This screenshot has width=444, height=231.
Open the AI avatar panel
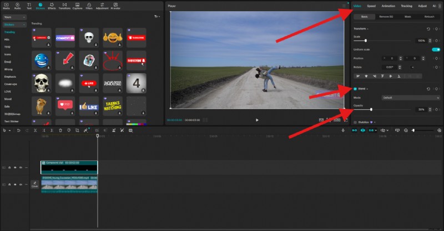tap(115, 6)
